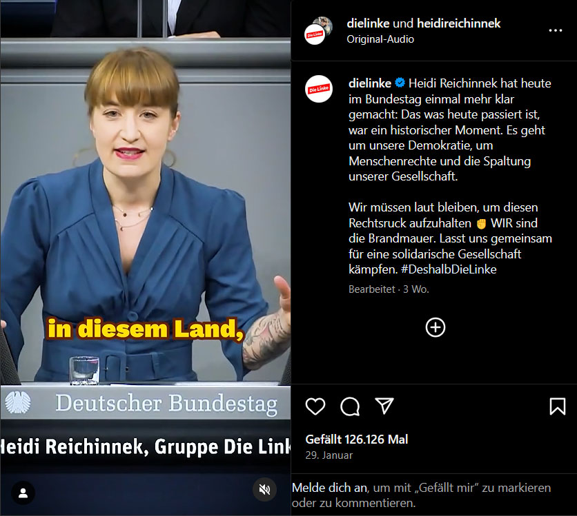Open the heidireichinnek profile link
This screenshot has width=577, height=516.
[458, 23]
